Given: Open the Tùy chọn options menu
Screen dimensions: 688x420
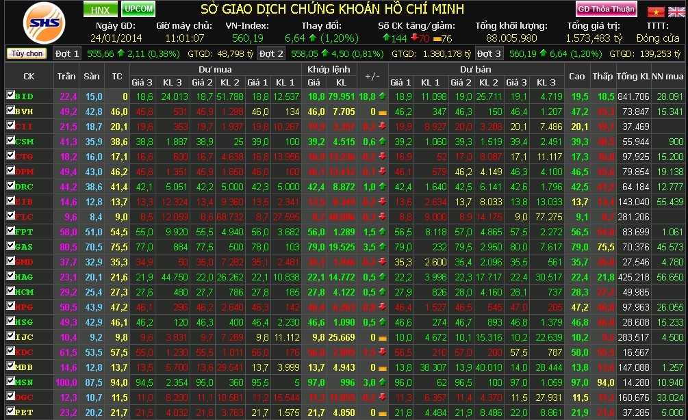Looking at the screenshot, I should (27, 53).
